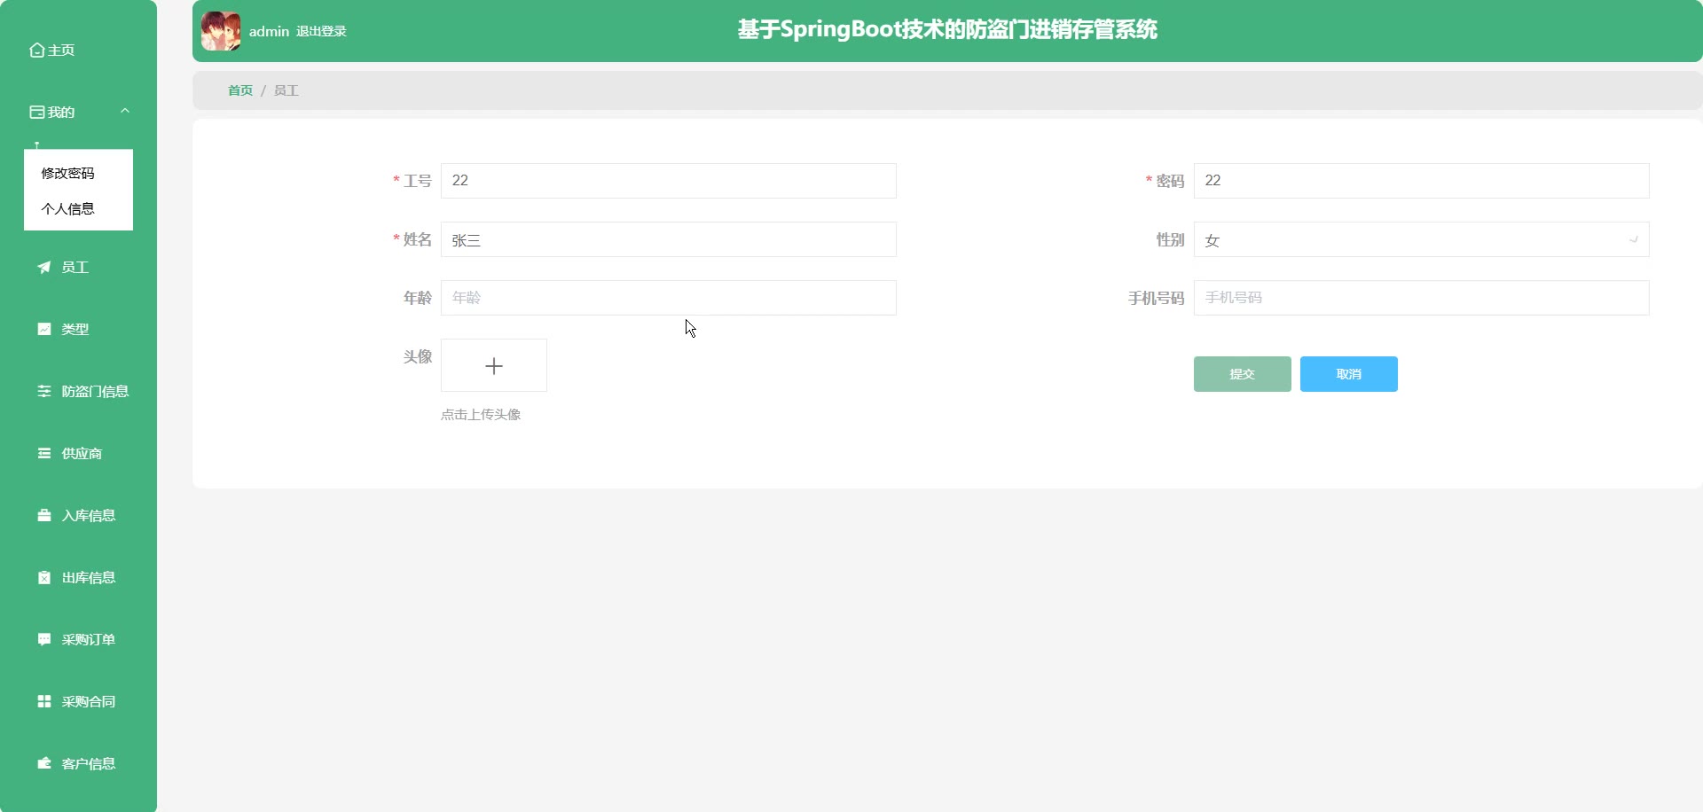Click the 员工 paper-plane icon

point(44,267)
